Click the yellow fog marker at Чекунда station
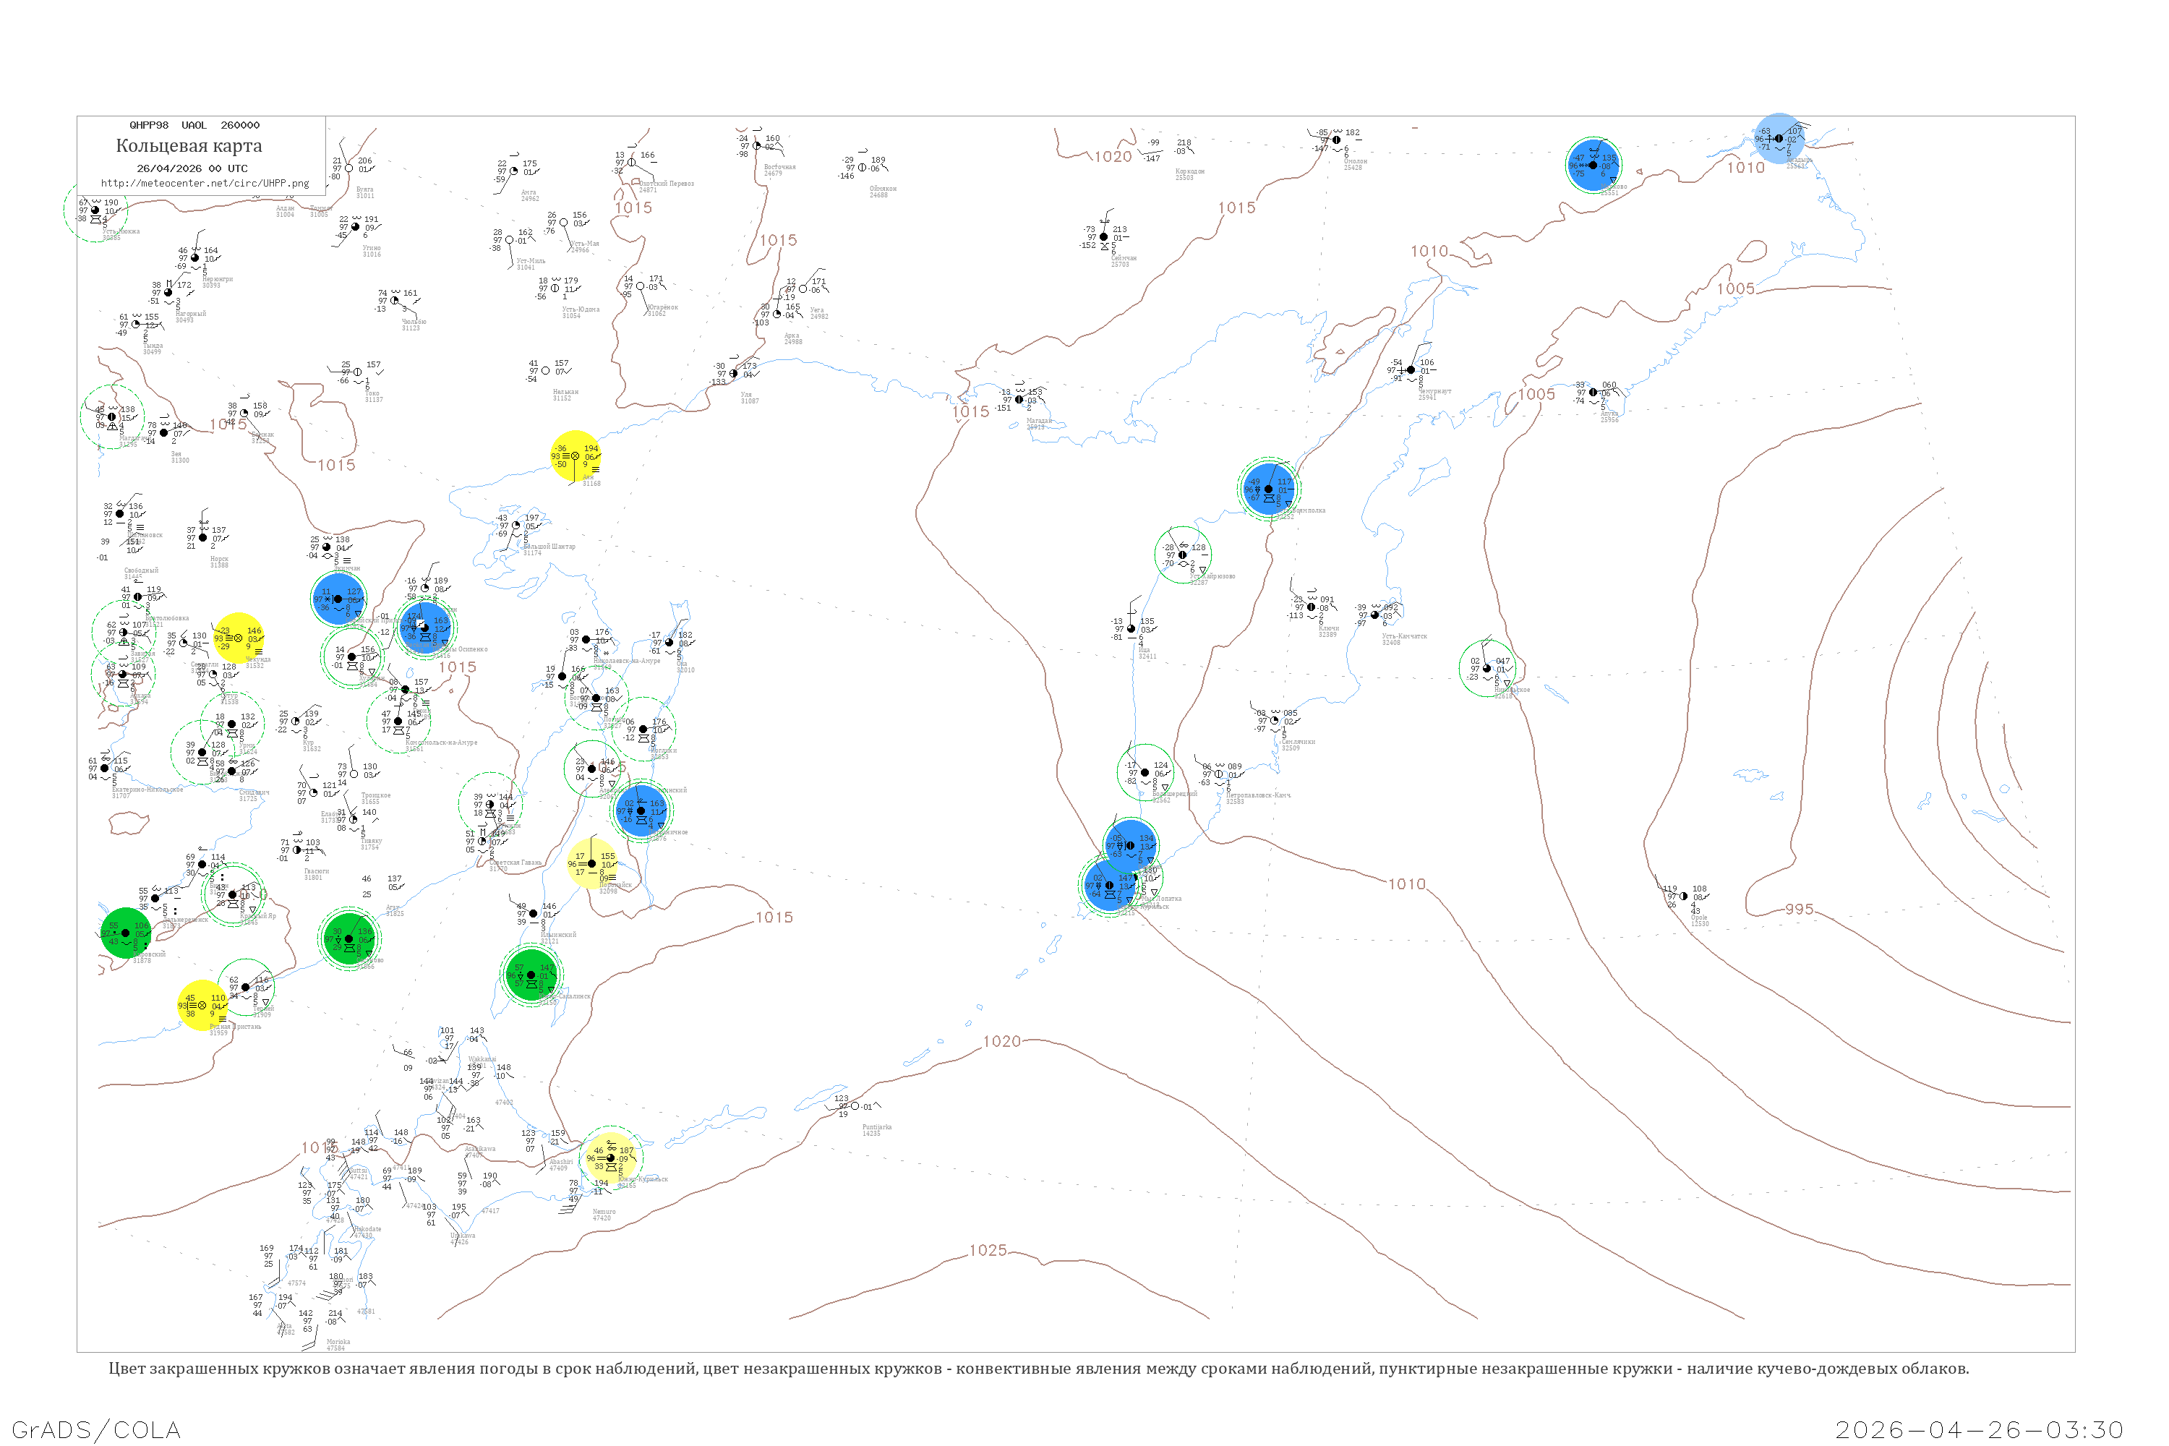Screen dimensions: 2169x1446 (x=239, y=637)
